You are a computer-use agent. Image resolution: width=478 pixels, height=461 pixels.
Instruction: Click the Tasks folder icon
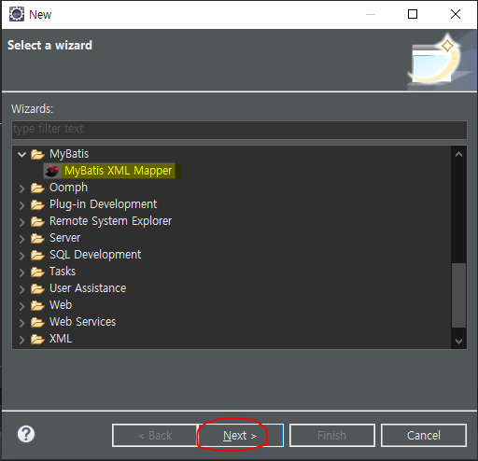(37, 272)
